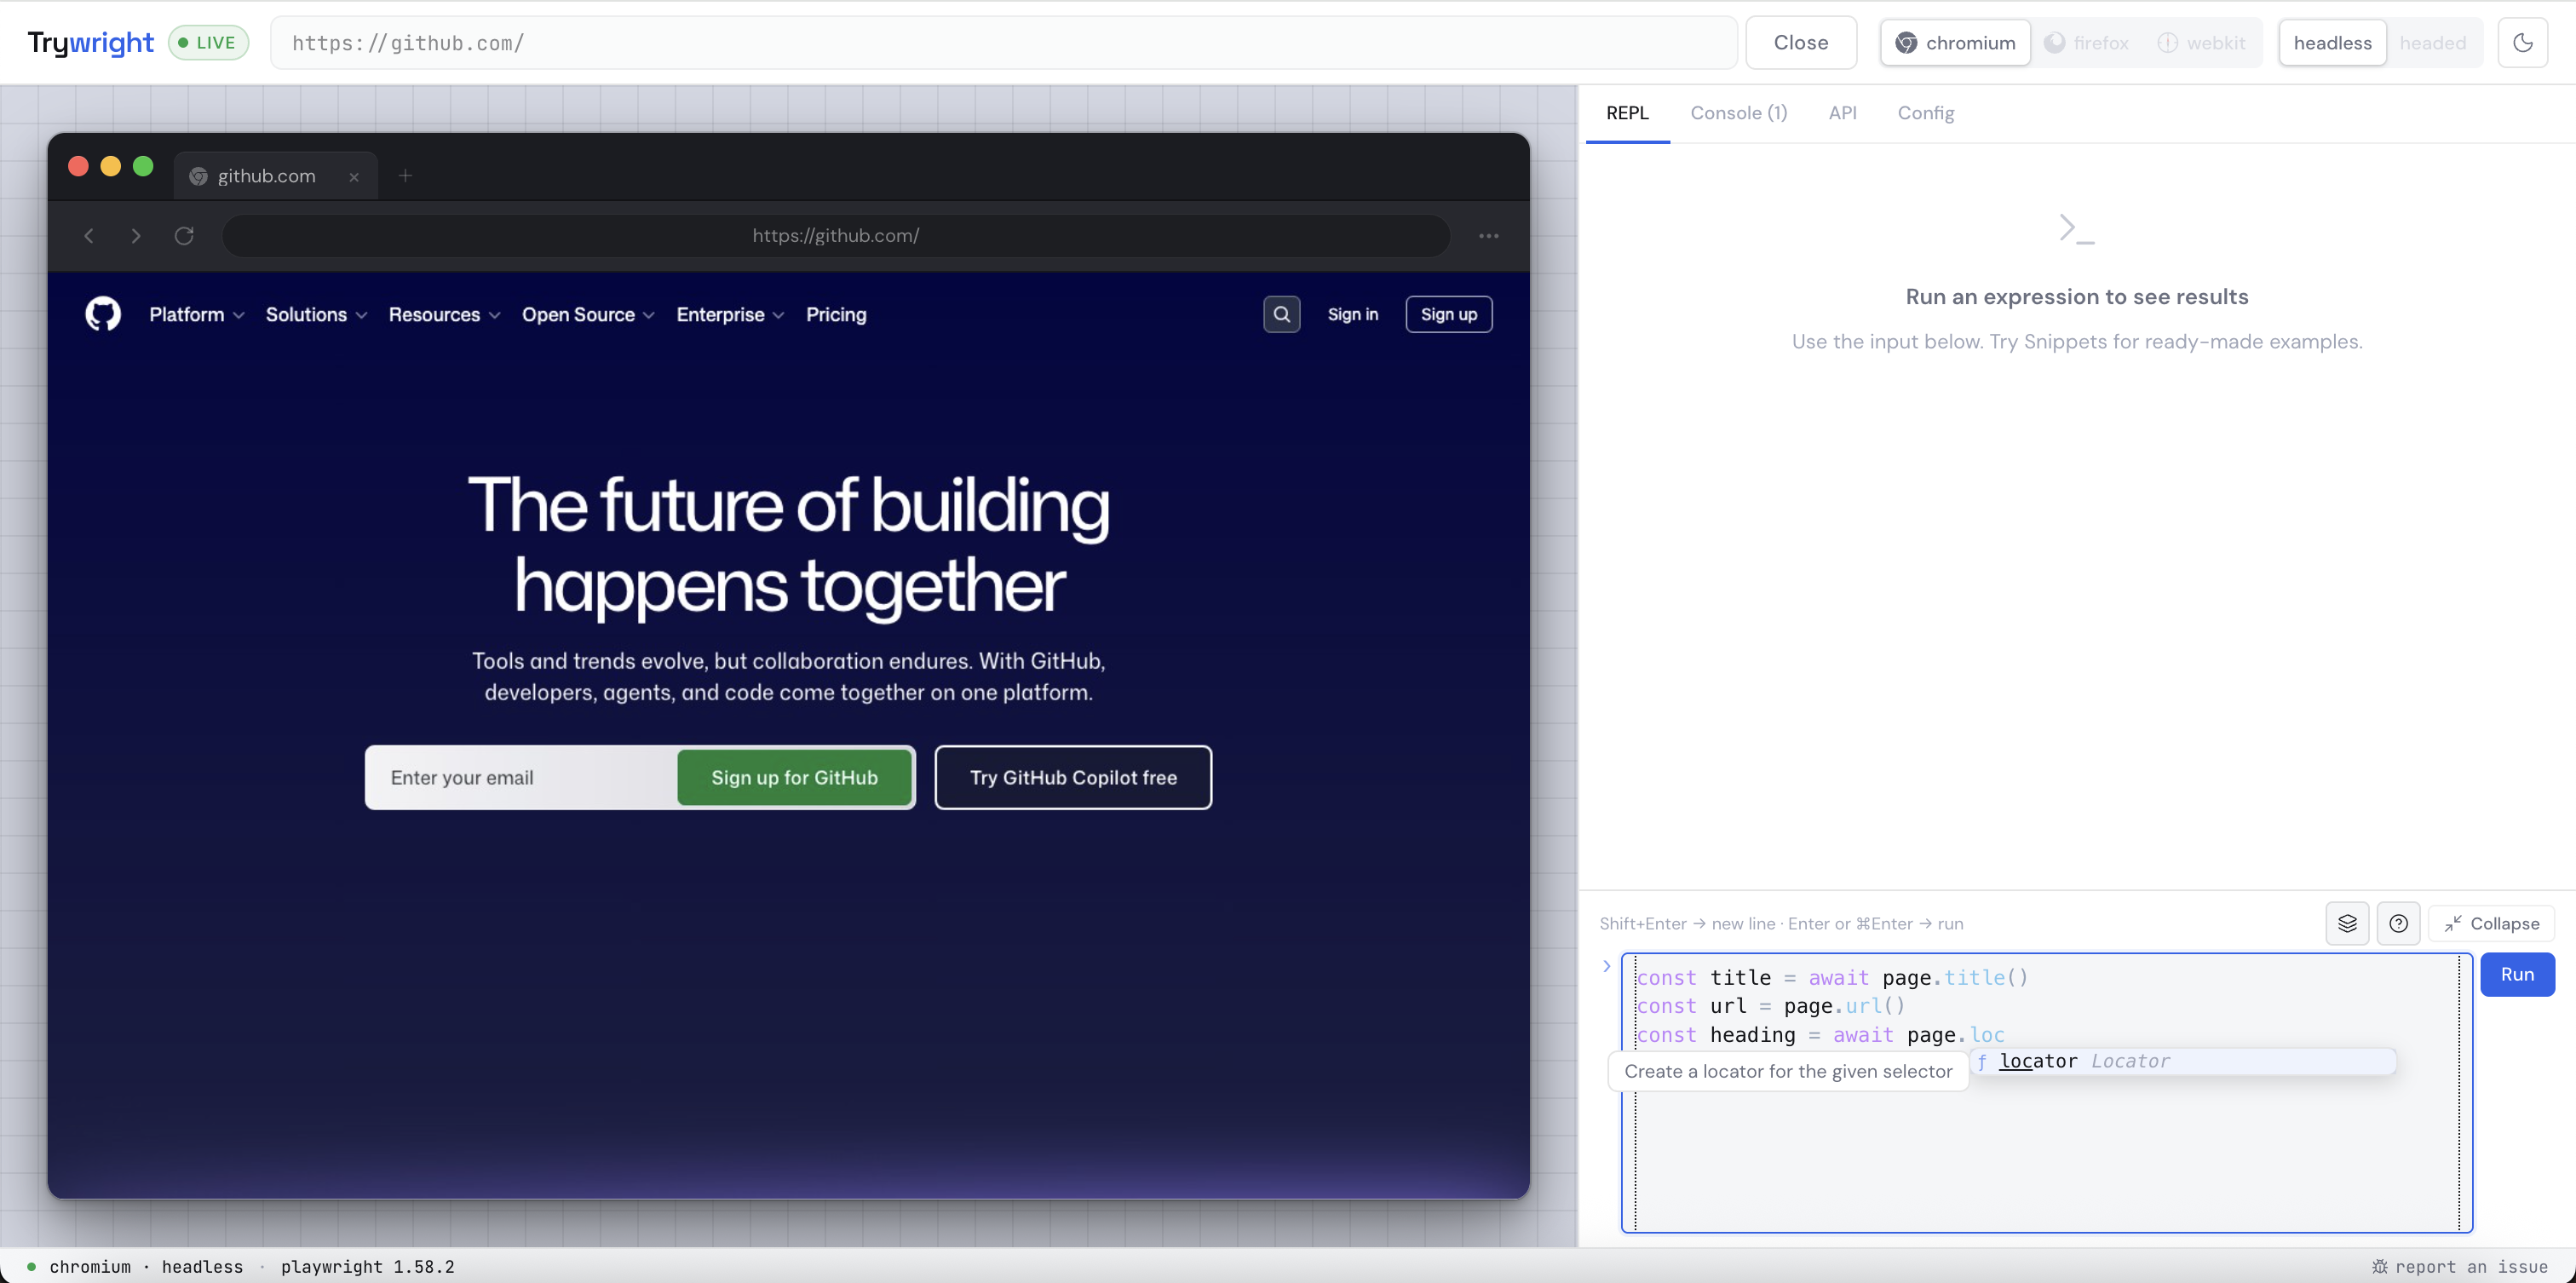Expand the Platform dropdown
This screenshot has width=2576, height=1283.
pos(196,314)
